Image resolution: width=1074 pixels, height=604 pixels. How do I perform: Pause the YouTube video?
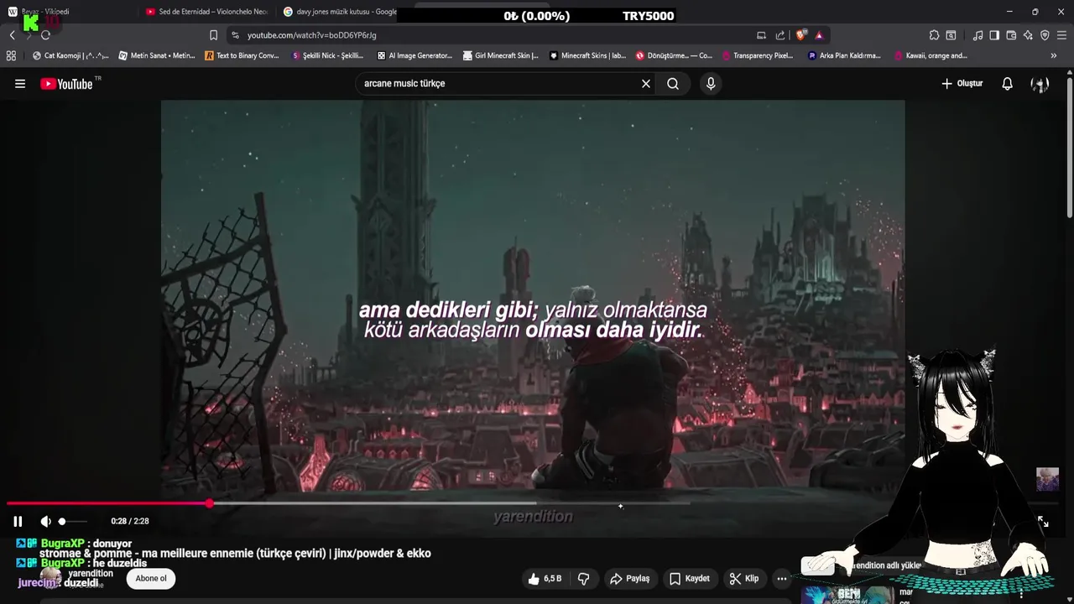[18, 521]
